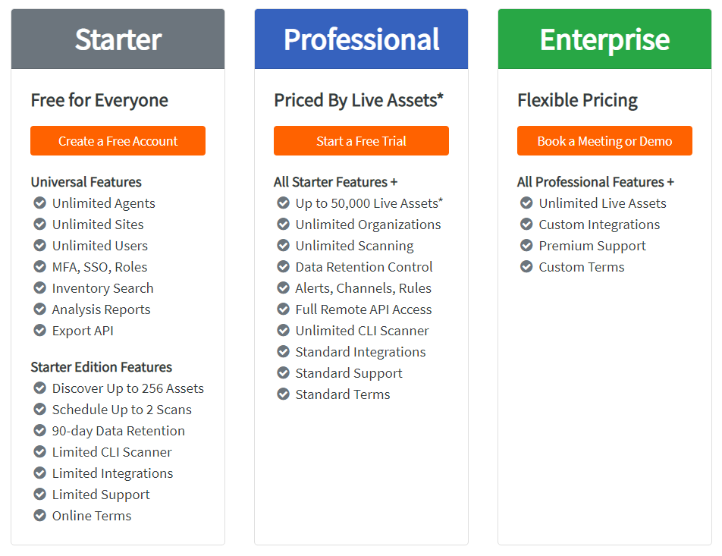Click checkmark icon next to MFA, SSO, Roles

40,266
